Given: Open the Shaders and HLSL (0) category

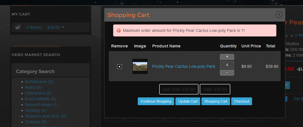Looking at the screenshot, I should click(x=46, y=116).
